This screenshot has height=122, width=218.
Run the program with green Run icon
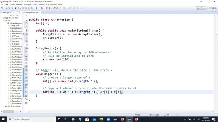37,8
